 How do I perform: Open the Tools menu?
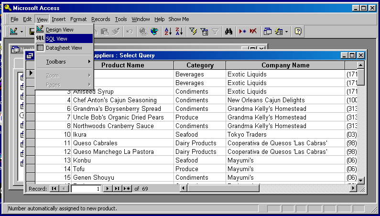pos(120,19)
